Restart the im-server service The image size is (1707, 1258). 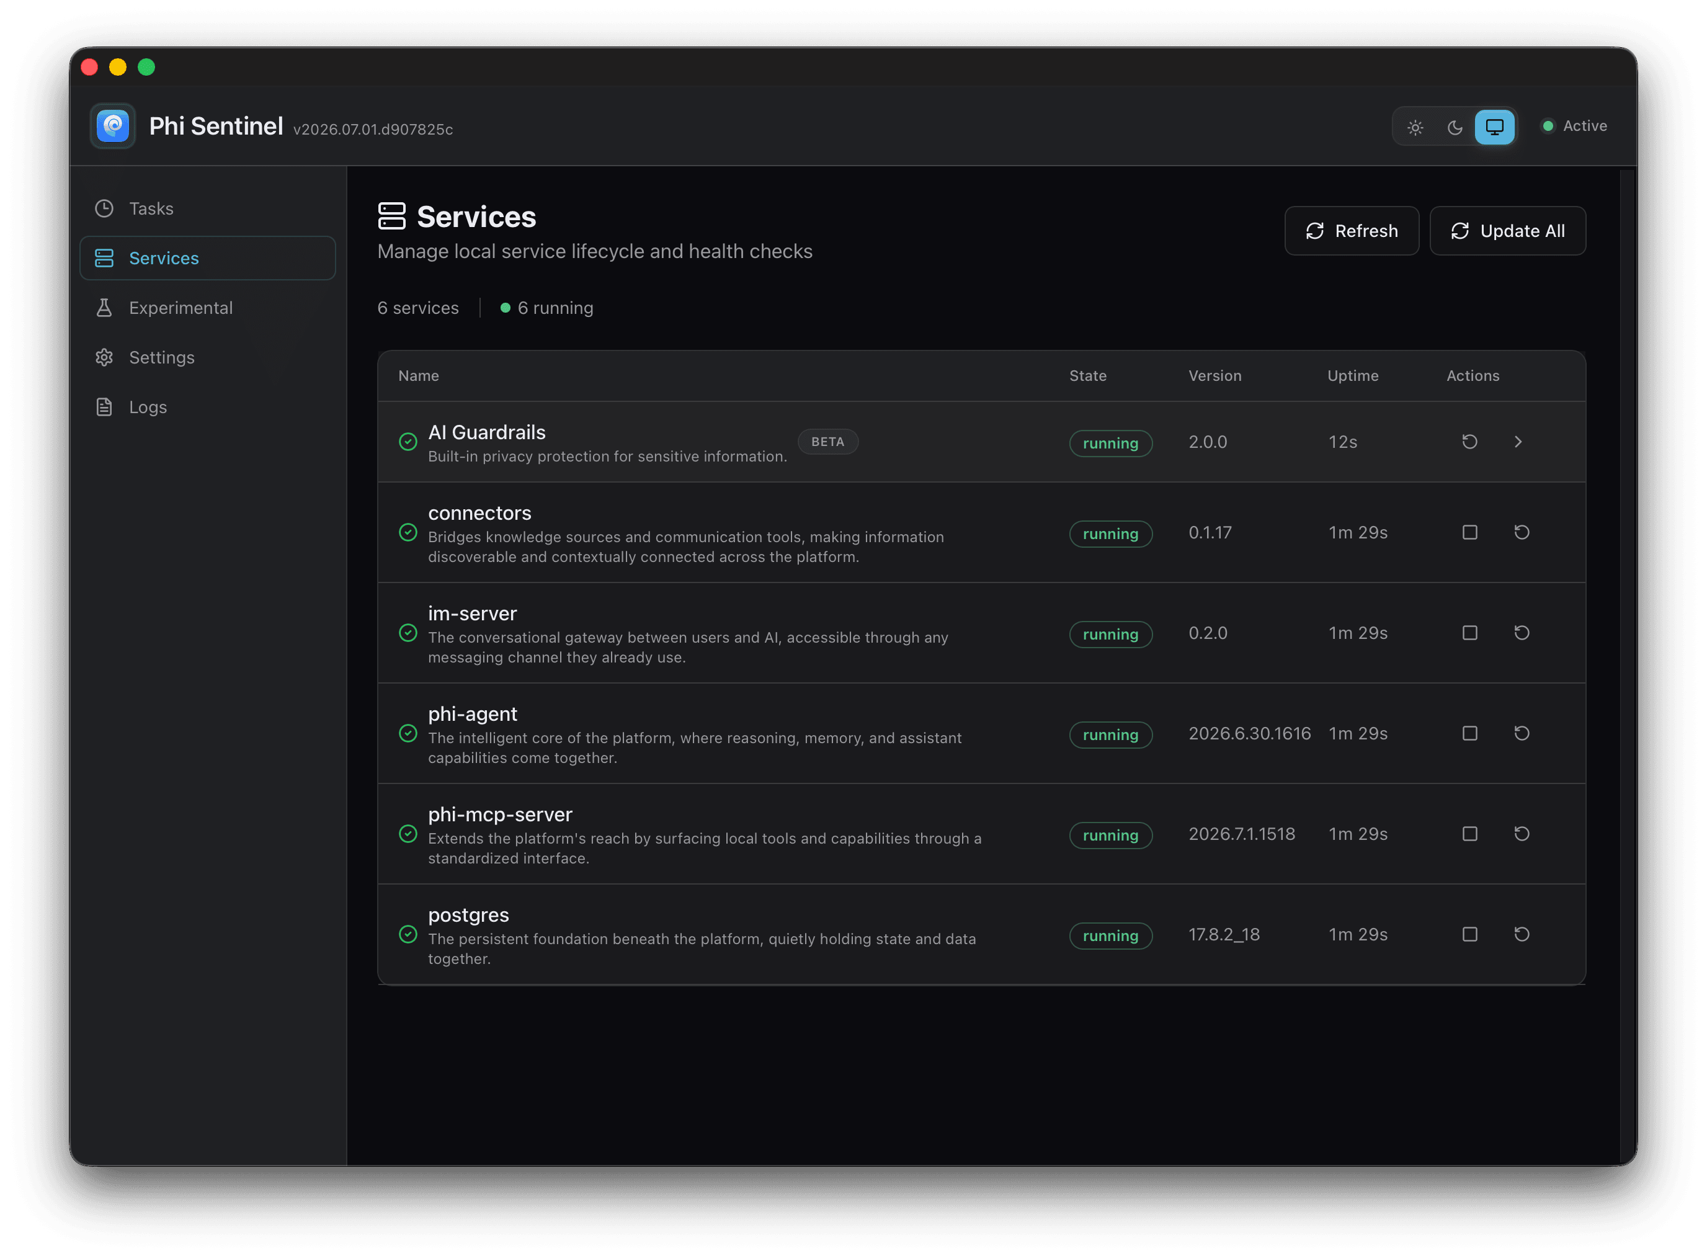tap(1521, 633)
